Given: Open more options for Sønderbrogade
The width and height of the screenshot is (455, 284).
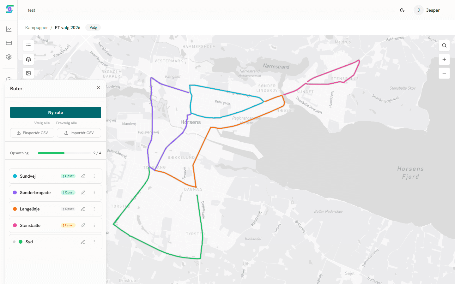Looking at the screenshot, I should point(94,192).
